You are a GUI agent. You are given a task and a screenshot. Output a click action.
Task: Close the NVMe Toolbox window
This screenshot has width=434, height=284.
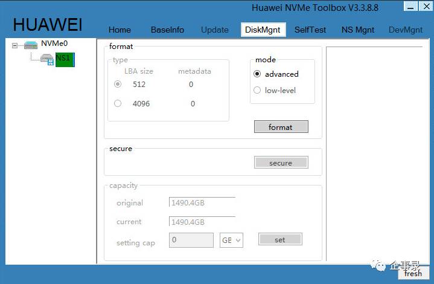427,7
